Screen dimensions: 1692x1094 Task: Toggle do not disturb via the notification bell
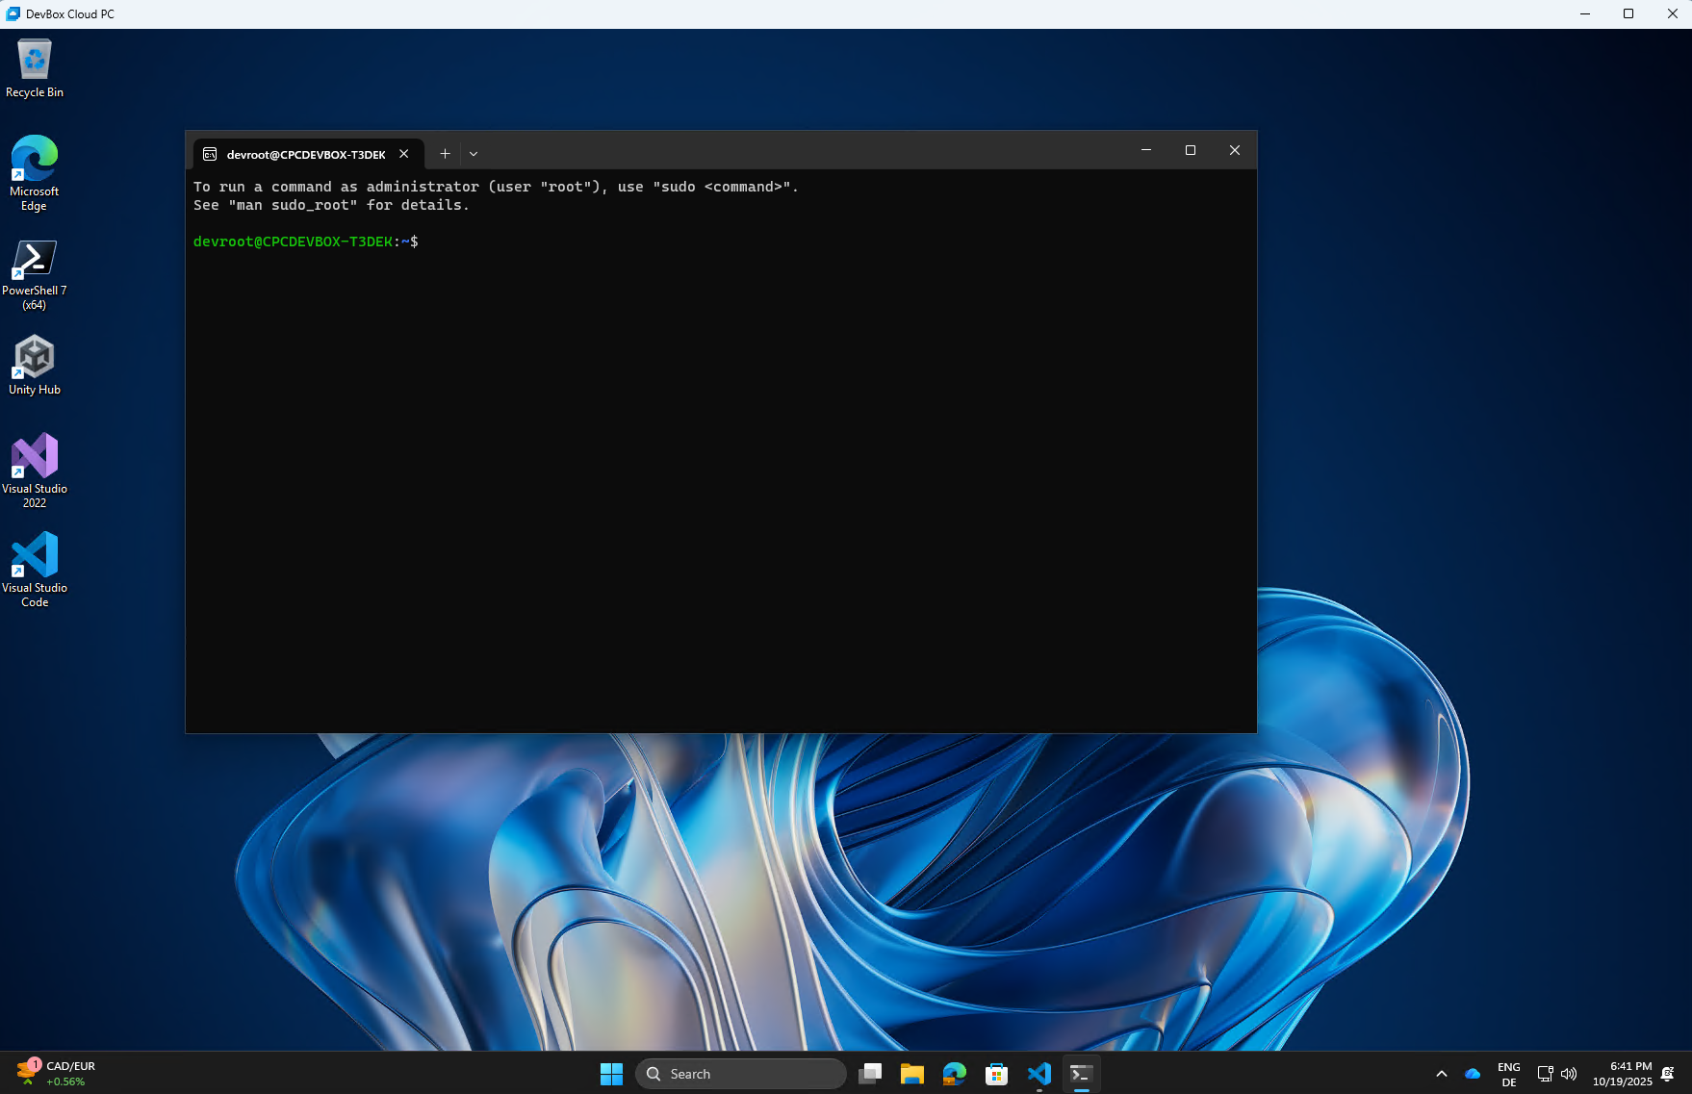coord(1668,1075)
